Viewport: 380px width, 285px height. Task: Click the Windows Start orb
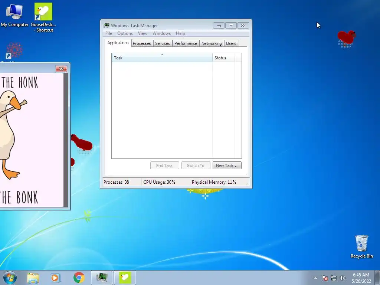coord(10,278)
